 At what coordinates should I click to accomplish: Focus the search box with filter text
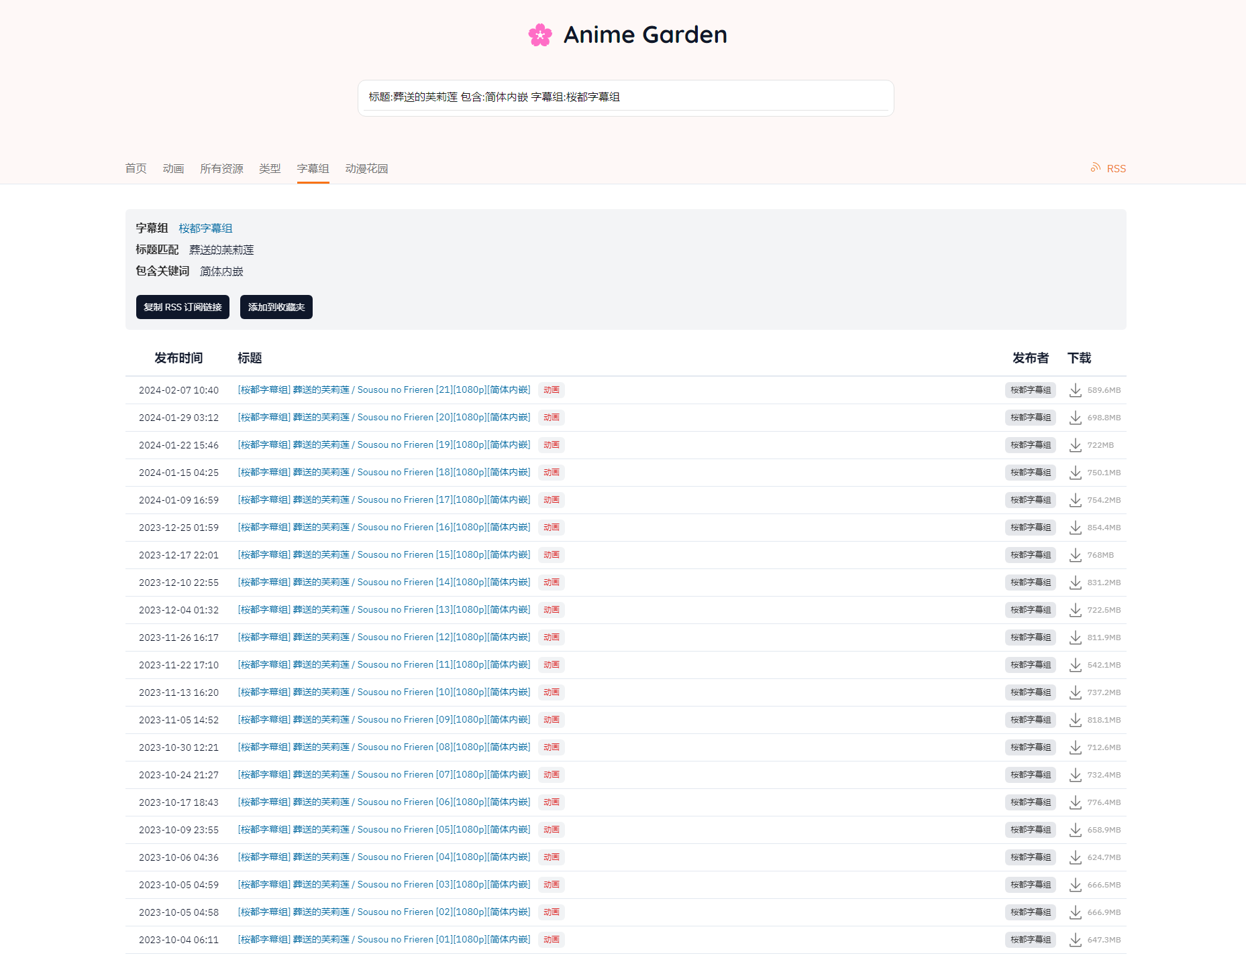(625, 97)
